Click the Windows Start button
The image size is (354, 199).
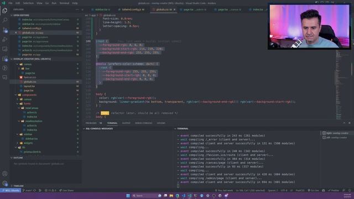click(x=128, y=196)
